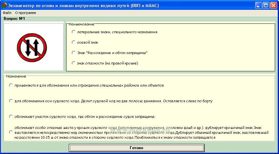This screenshot has height=154, width=279.
Task: Maximize the Экзаменатор window
Action: tap(266, 5)
